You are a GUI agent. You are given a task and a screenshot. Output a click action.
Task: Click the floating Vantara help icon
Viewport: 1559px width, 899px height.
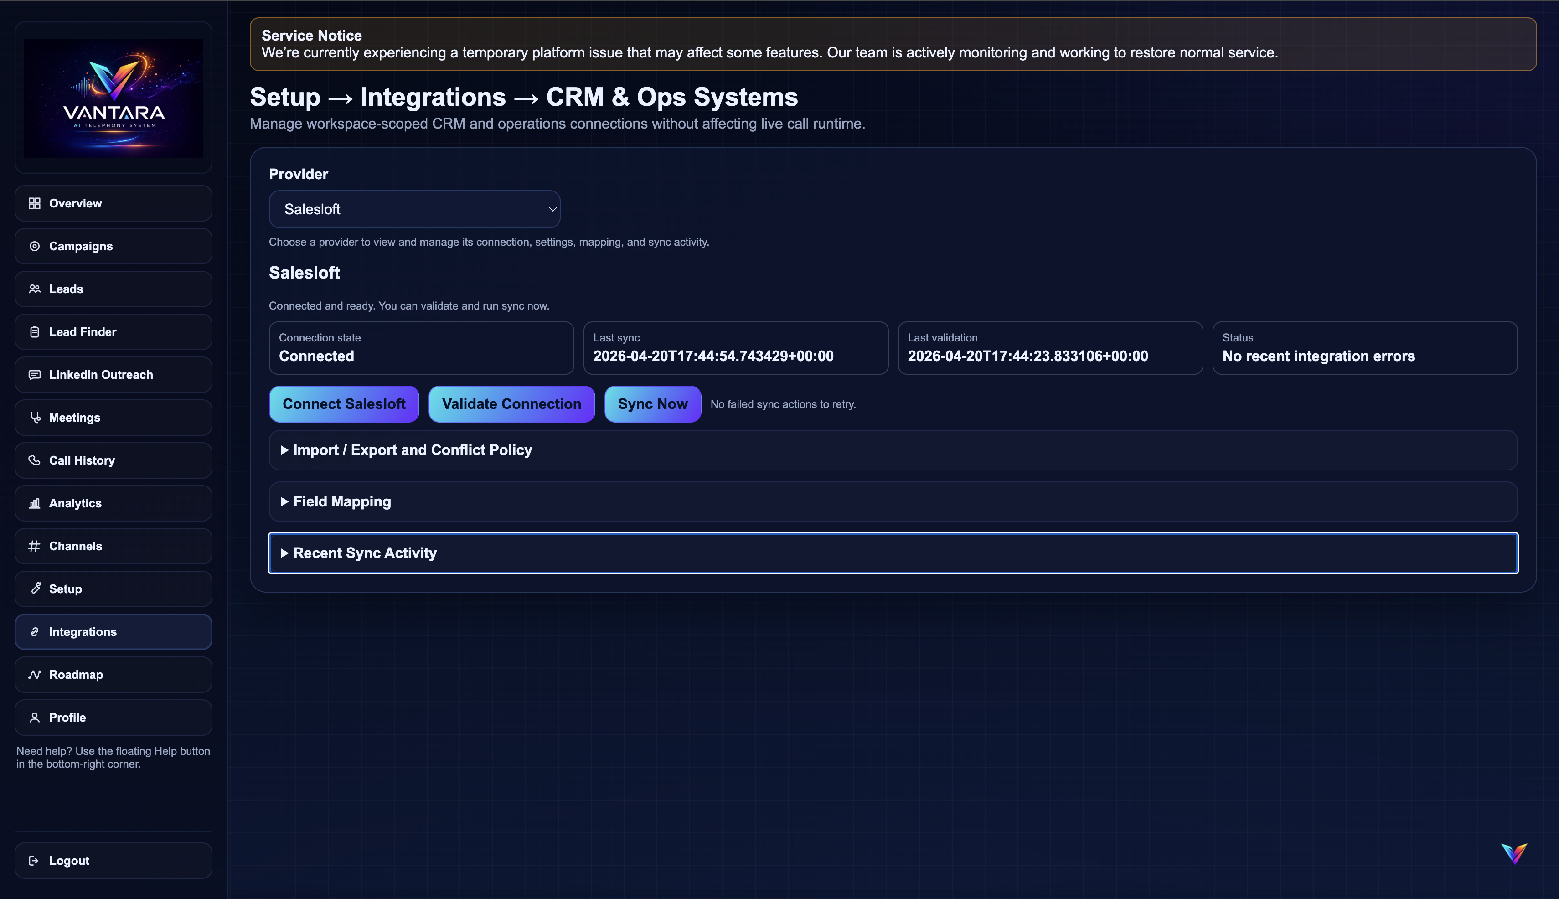pos(1513,853)
